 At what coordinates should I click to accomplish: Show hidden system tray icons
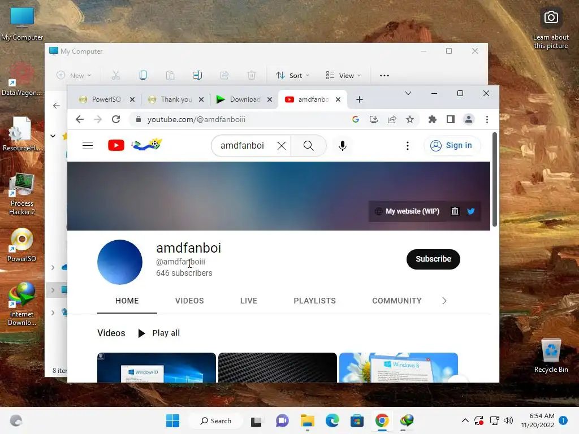[465, 420]
